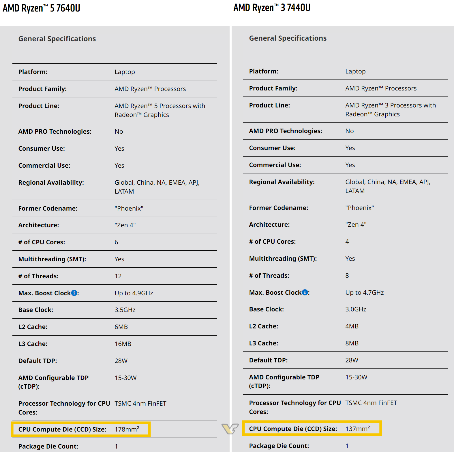This screenshot has width=454, height=452.
Task: Click the "Up to 4.9GHz" boost clock value
Action: point(134,293)
